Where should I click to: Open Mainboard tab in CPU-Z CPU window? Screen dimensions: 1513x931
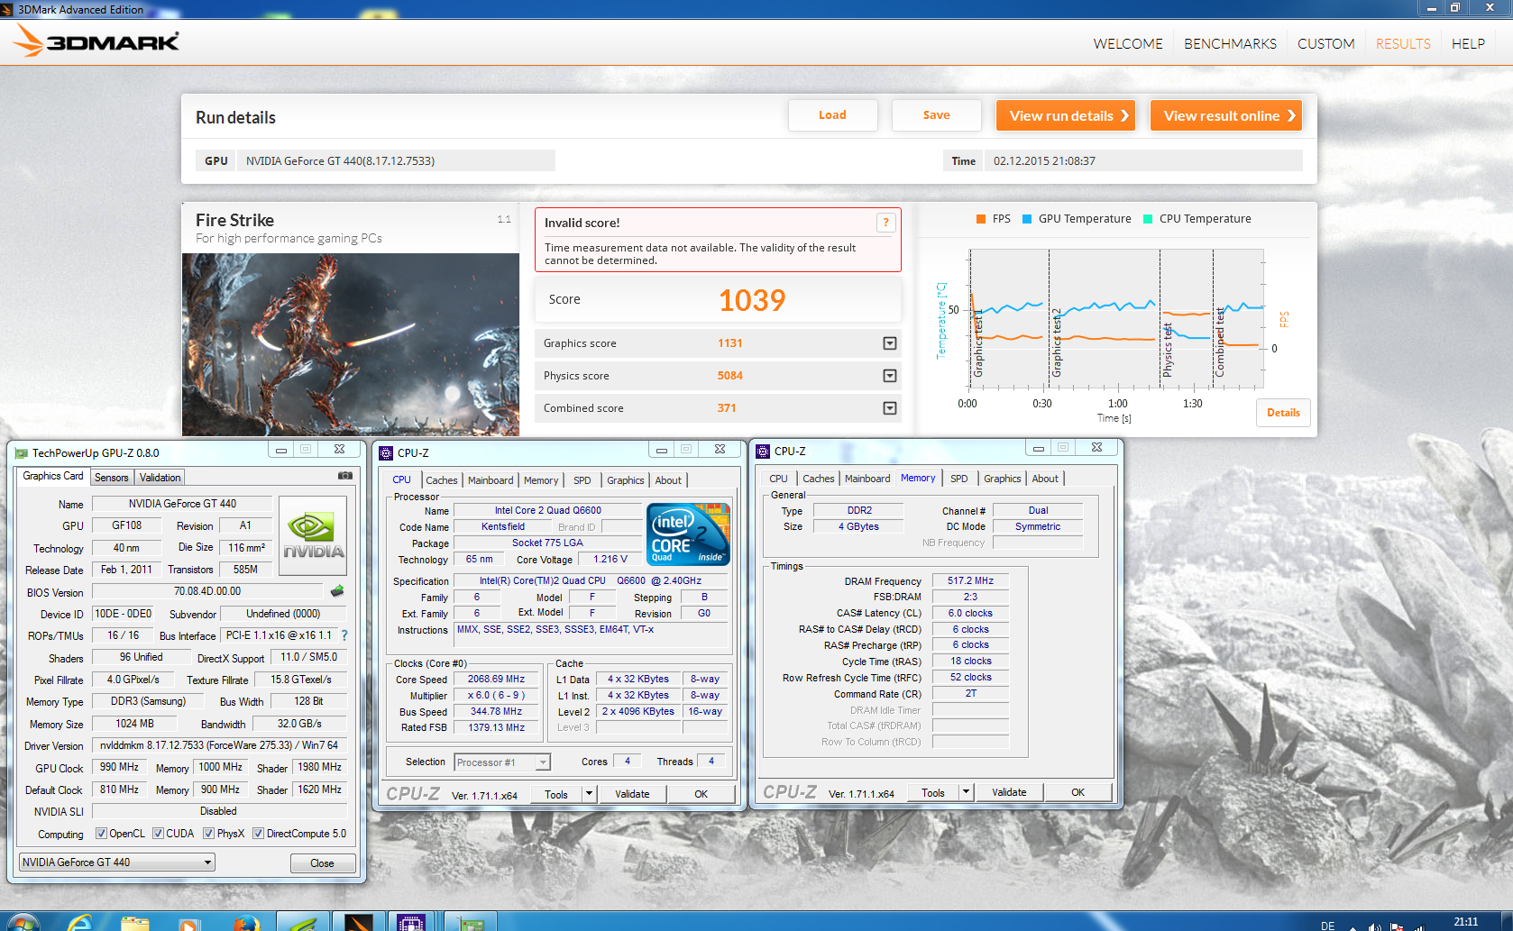pyautogui.click(x=491, y=480)
